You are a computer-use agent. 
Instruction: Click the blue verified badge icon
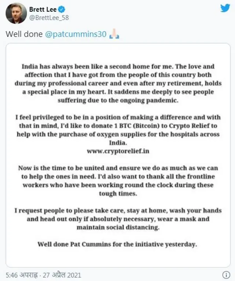pos(62,9)
